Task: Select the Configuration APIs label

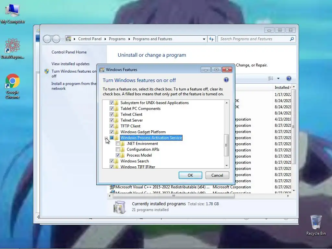Action: click(143, 149)
